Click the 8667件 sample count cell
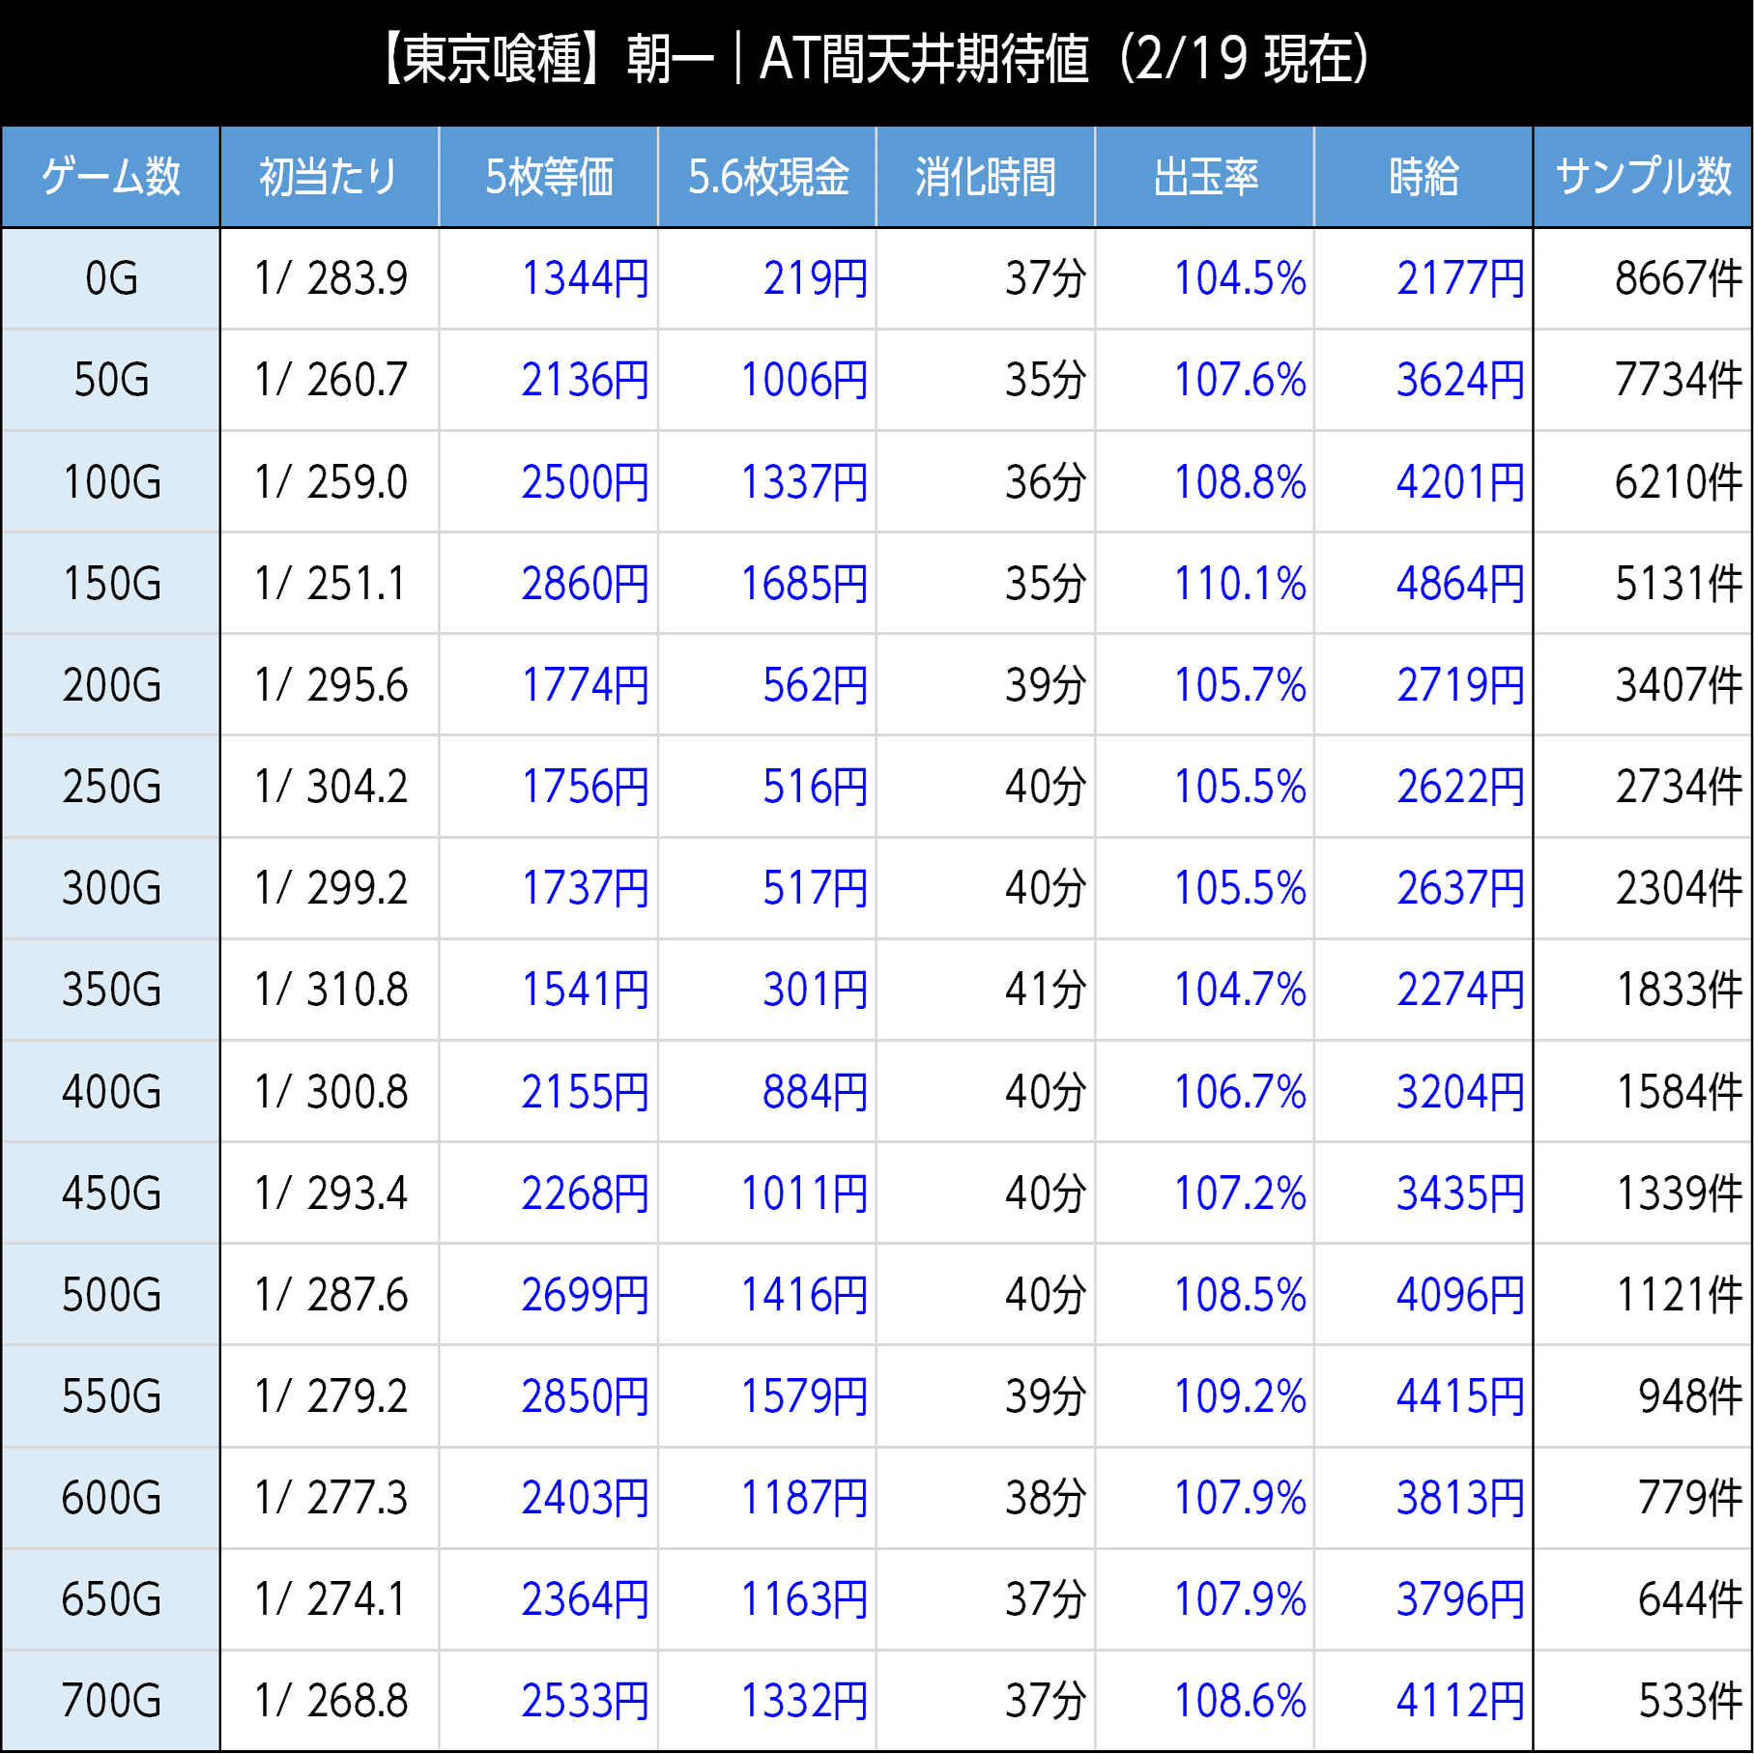This screenshot has height=1754, width=1754. [x=1643, y=278]
